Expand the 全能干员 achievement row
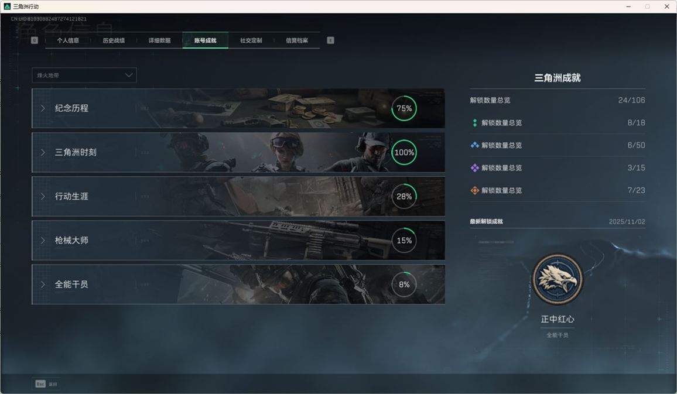677x394 pixels. point(238,285)
